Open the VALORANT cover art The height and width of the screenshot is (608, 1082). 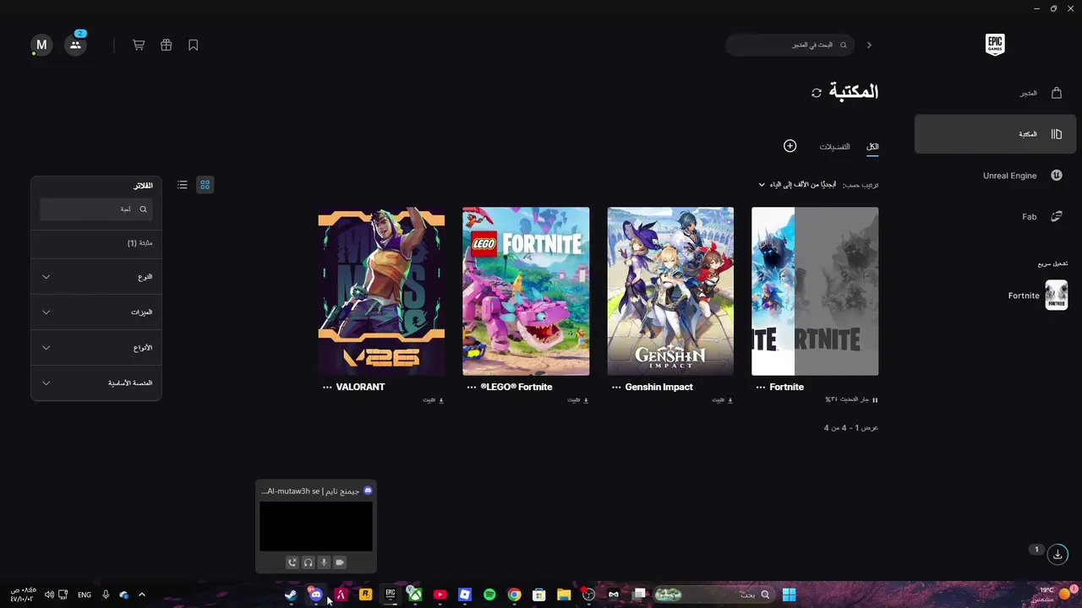[381, 291]
